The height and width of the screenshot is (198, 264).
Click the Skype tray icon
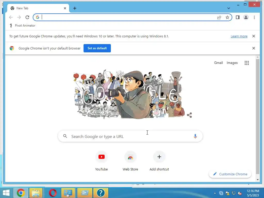(x=221, y=193)
